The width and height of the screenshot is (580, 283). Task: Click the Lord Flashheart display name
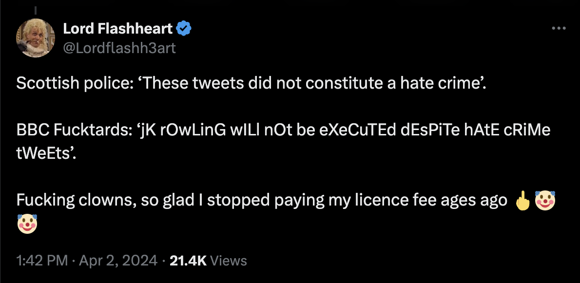point(117,29)
